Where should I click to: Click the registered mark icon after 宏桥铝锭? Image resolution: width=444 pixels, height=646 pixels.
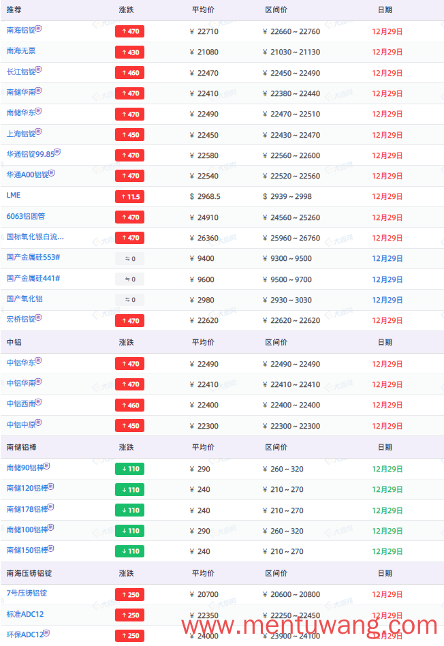(39, 318)
